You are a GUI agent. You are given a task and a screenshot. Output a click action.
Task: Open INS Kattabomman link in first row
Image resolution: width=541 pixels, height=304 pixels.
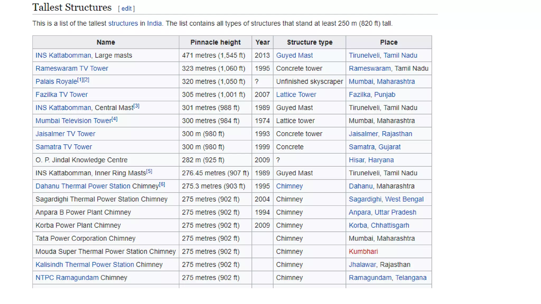tap(63, 55)
